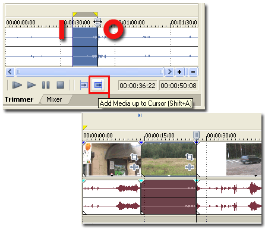Click yellow marker at timeline start
This screenshot has height=229, width=265.
pyautogui.click(x=85, y=127)
